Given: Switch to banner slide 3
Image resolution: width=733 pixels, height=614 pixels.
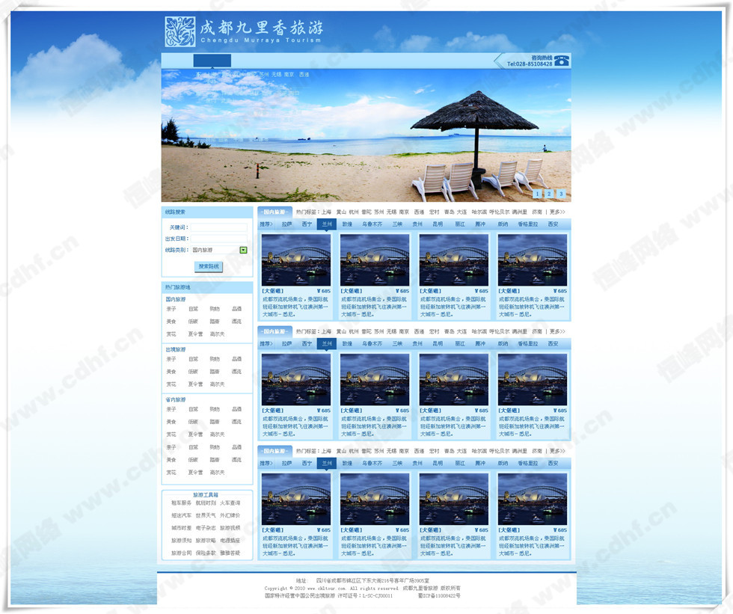Looking at the screenshot, I should coord(561,194).
